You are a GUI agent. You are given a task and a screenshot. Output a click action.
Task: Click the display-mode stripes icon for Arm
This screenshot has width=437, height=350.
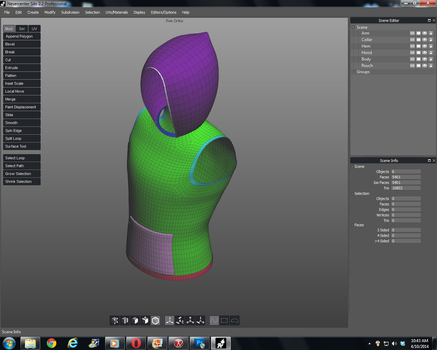pyautogui.click(x=412, y=33)
